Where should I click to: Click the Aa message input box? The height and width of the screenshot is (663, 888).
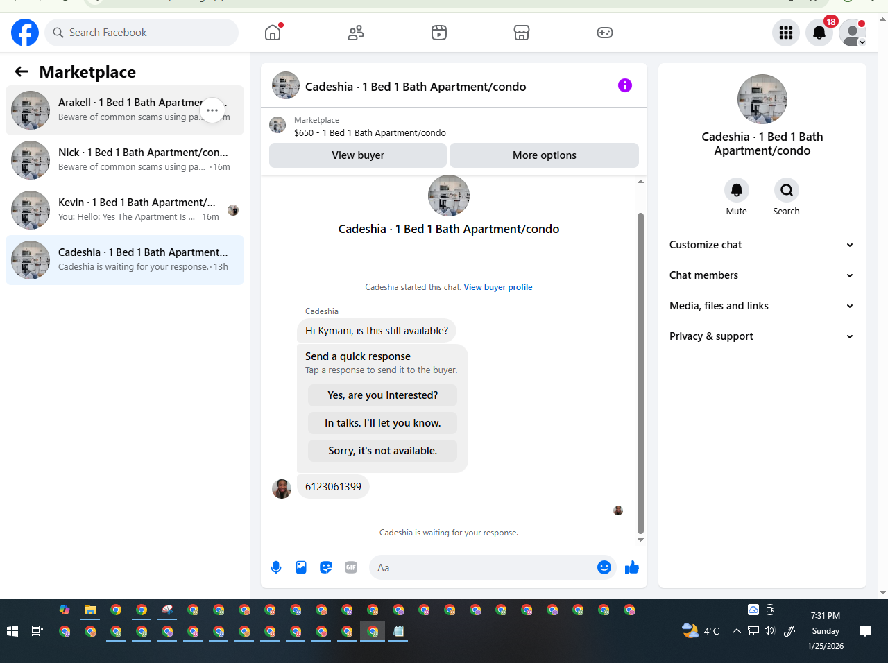[x=483, y=567]
